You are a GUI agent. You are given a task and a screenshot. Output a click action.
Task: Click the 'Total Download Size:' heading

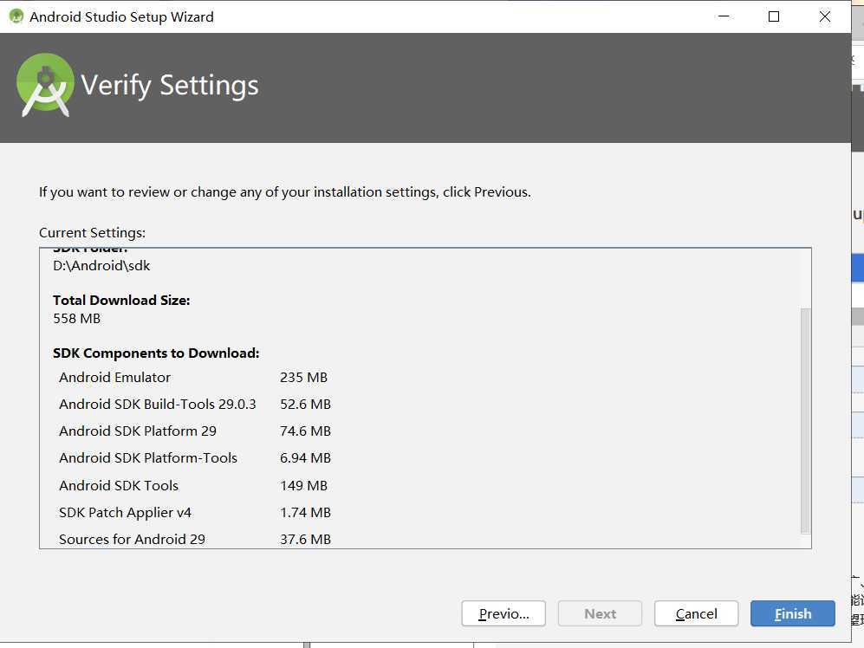pyautogui.click(x=121, y=301)
